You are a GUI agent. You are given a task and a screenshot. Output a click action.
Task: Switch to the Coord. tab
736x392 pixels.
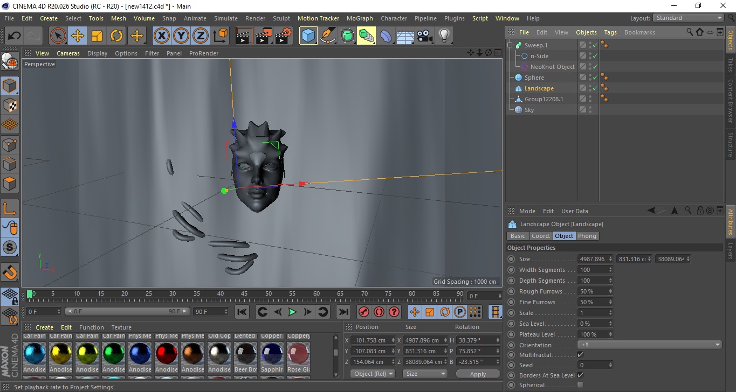pos(541,236)
